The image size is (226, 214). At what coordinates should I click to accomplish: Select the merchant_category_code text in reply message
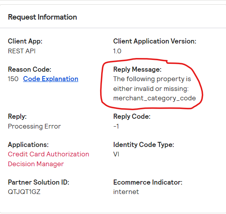click(x=154, y=98)
